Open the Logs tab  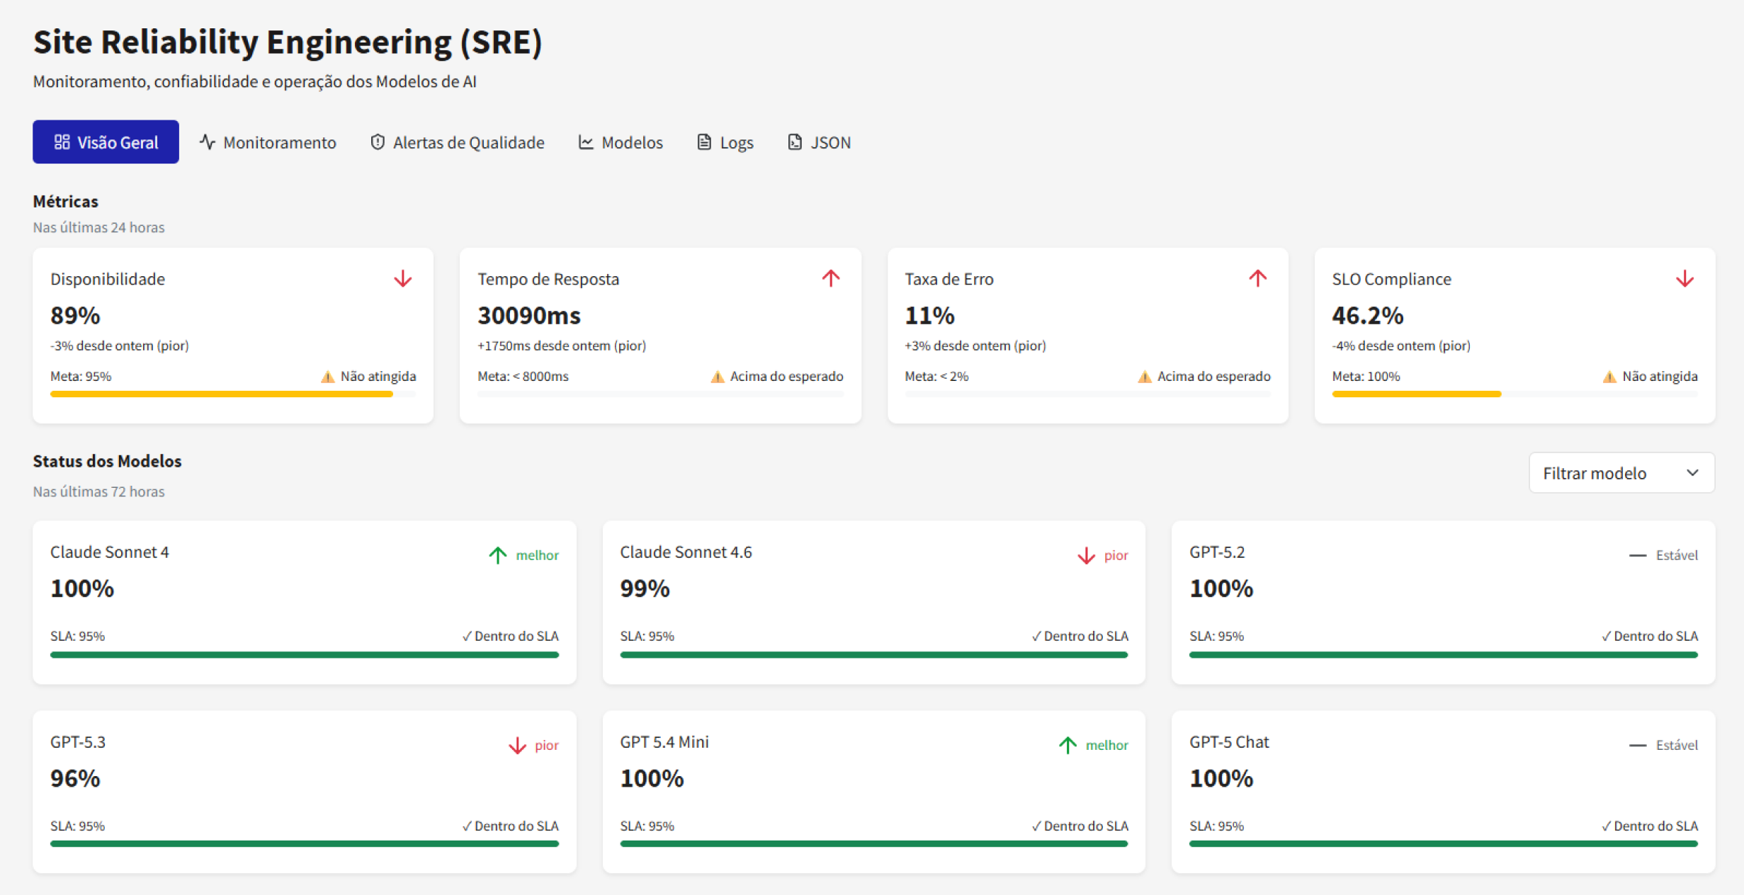725,142
